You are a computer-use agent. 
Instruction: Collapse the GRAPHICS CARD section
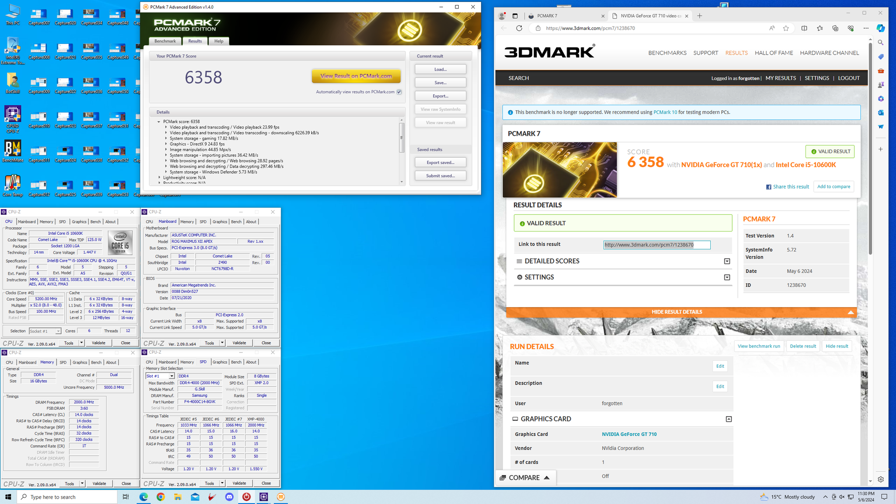(728, 419)
